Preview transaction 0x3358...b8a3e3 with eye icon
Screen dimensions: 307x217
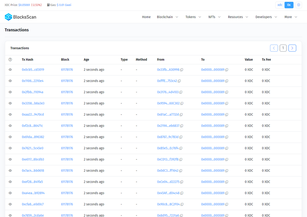pos(10,103)
